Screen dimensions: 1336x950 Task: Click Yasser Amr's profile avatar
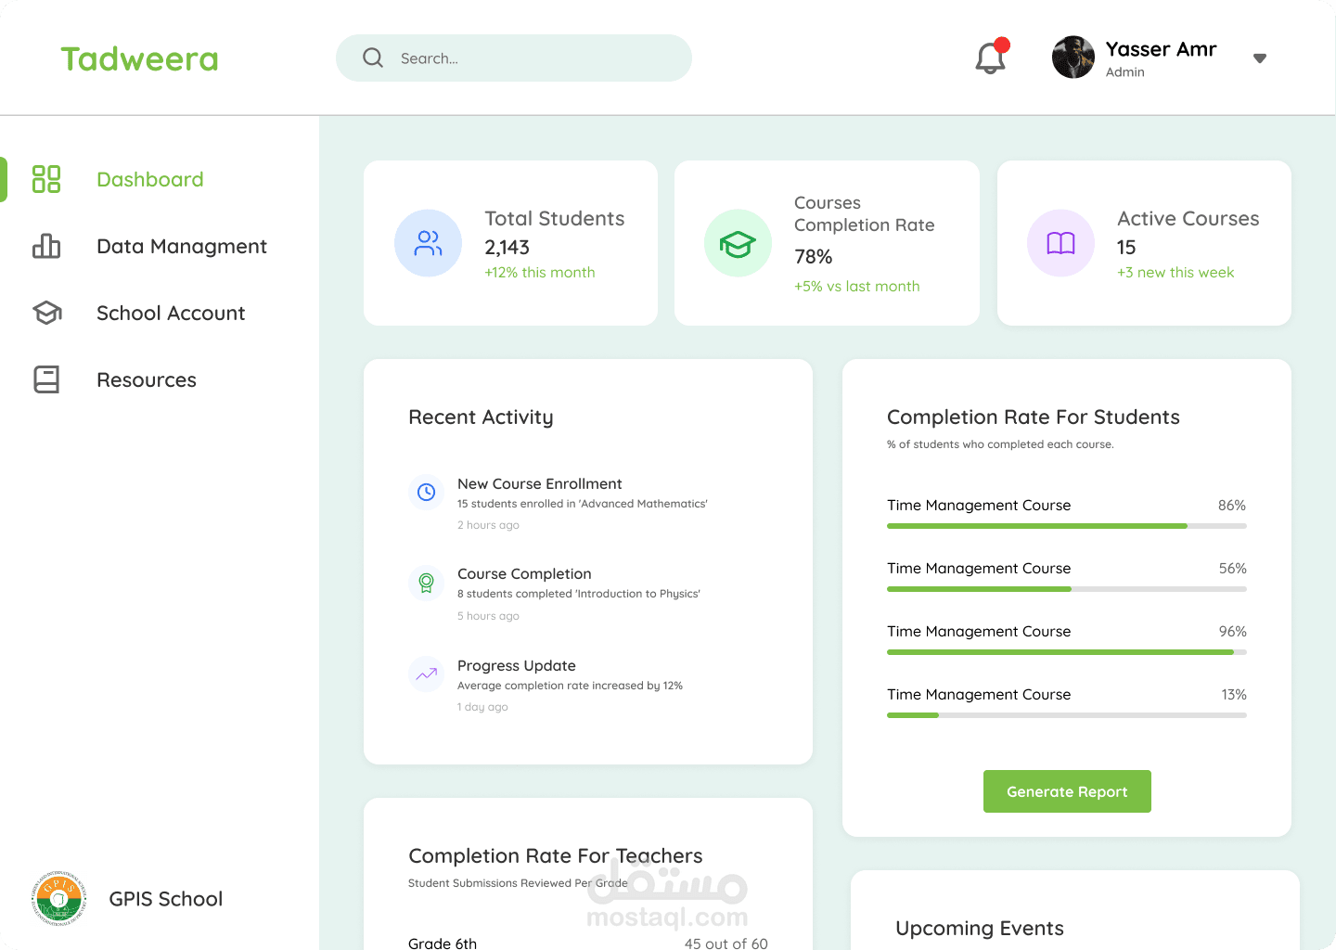coord(1073,58)
